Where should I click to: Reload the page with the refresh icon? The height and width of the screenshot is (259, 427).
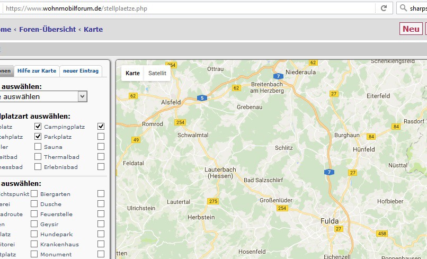[x=384, y=8]
